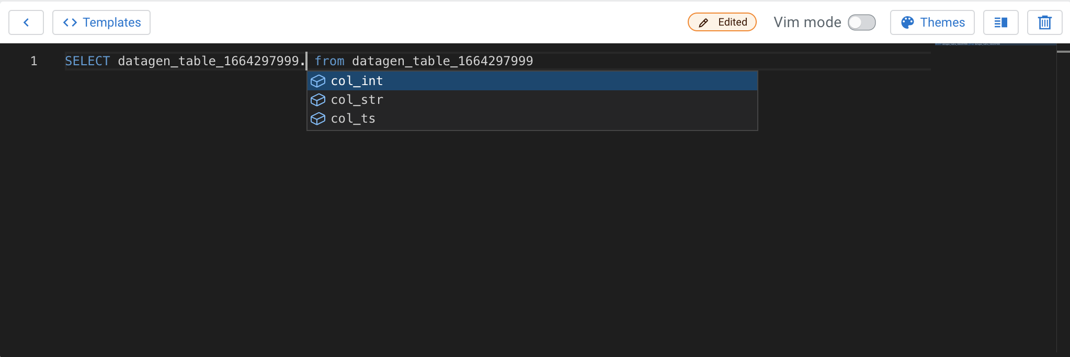
Task: Click the code minimap preview
Action: [x=995, y=44]
